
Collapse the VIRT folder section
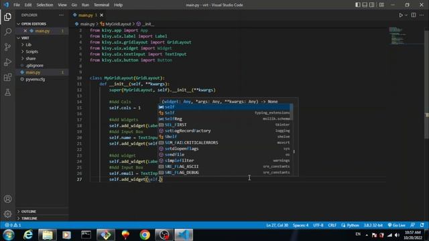[42, 38]
